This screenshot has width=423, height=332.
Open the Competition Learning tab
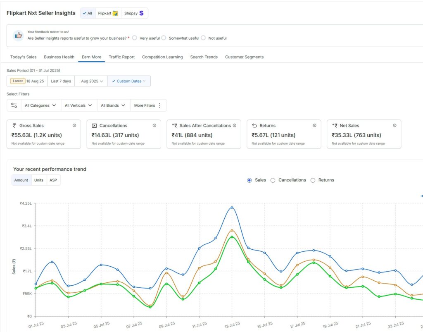162,57
